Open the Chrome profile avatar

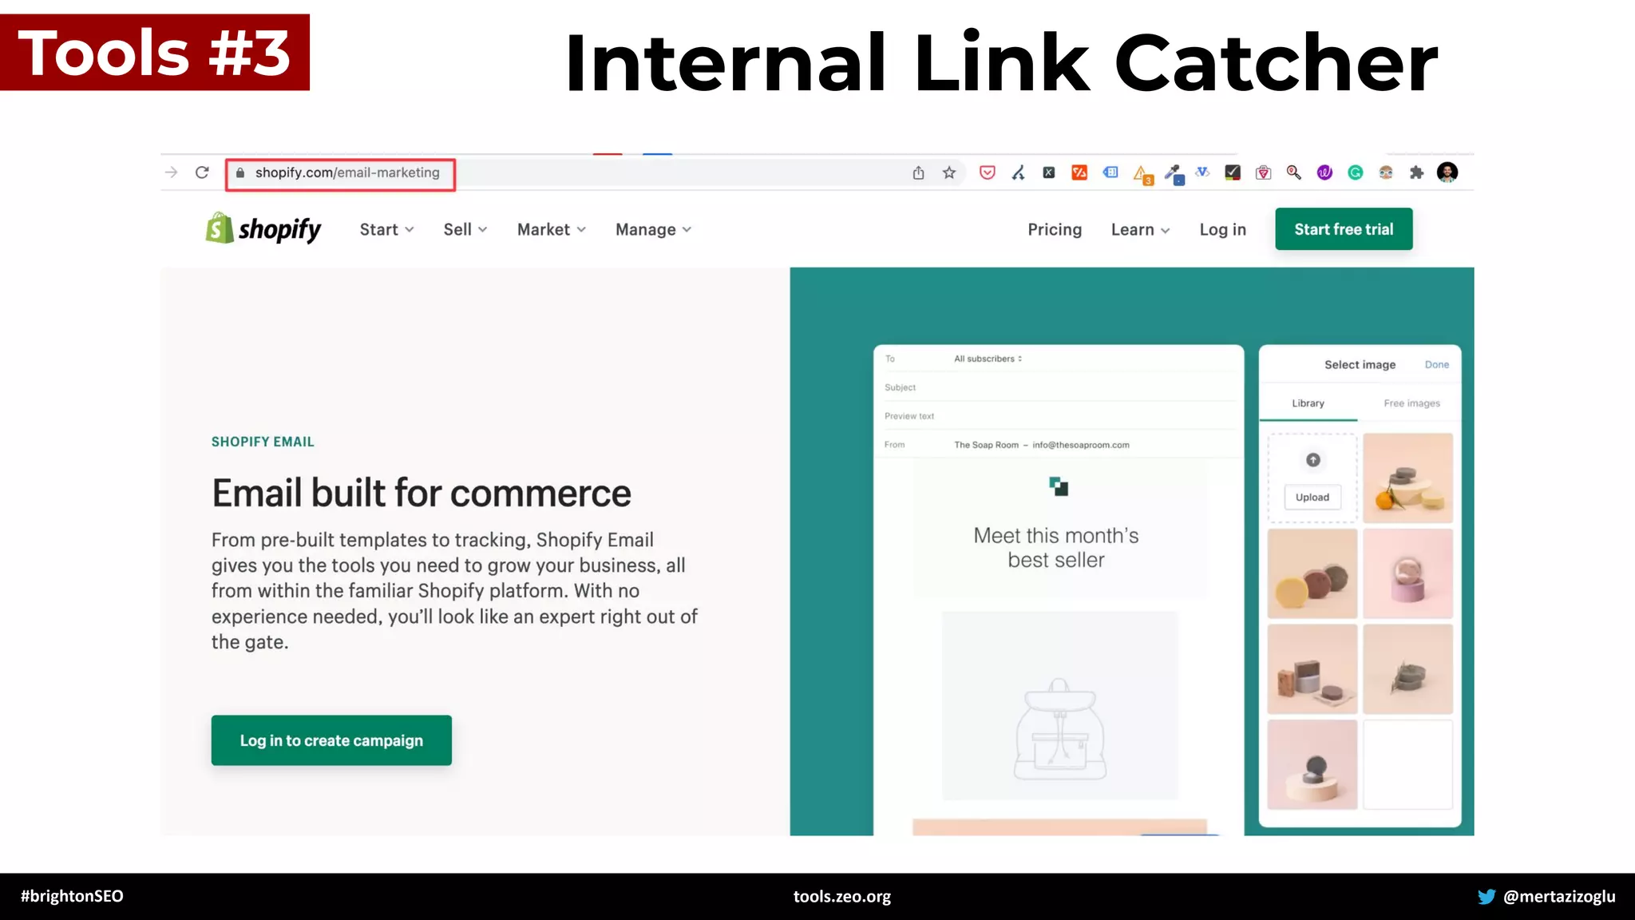(x=1447, y=172)
